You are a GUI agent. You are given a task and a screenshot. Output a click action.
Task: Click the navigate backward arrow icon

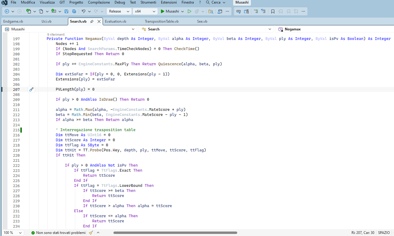click(x=7, y=11)
